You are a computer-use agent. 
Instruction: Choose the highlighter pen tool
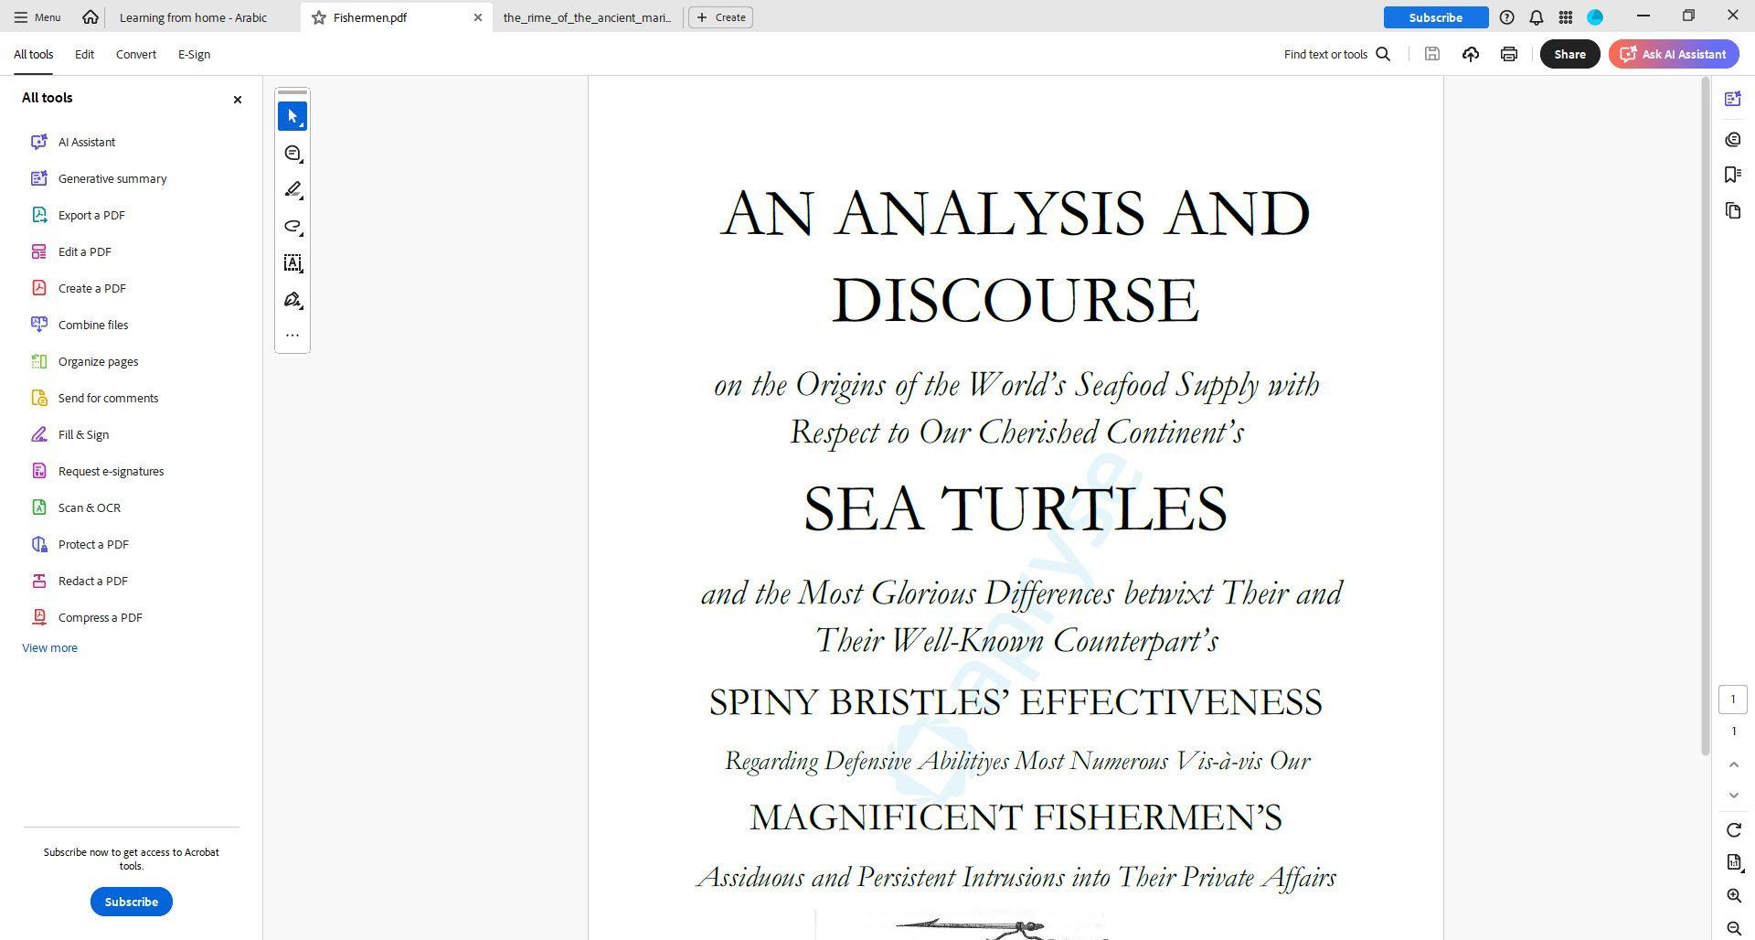[x=292, y=189]
